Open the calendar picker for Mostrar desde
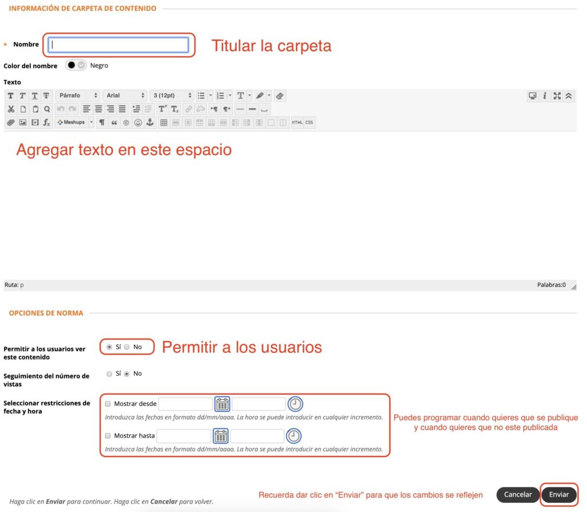This screenshot has height=512, width=587. tap(222, 404)
